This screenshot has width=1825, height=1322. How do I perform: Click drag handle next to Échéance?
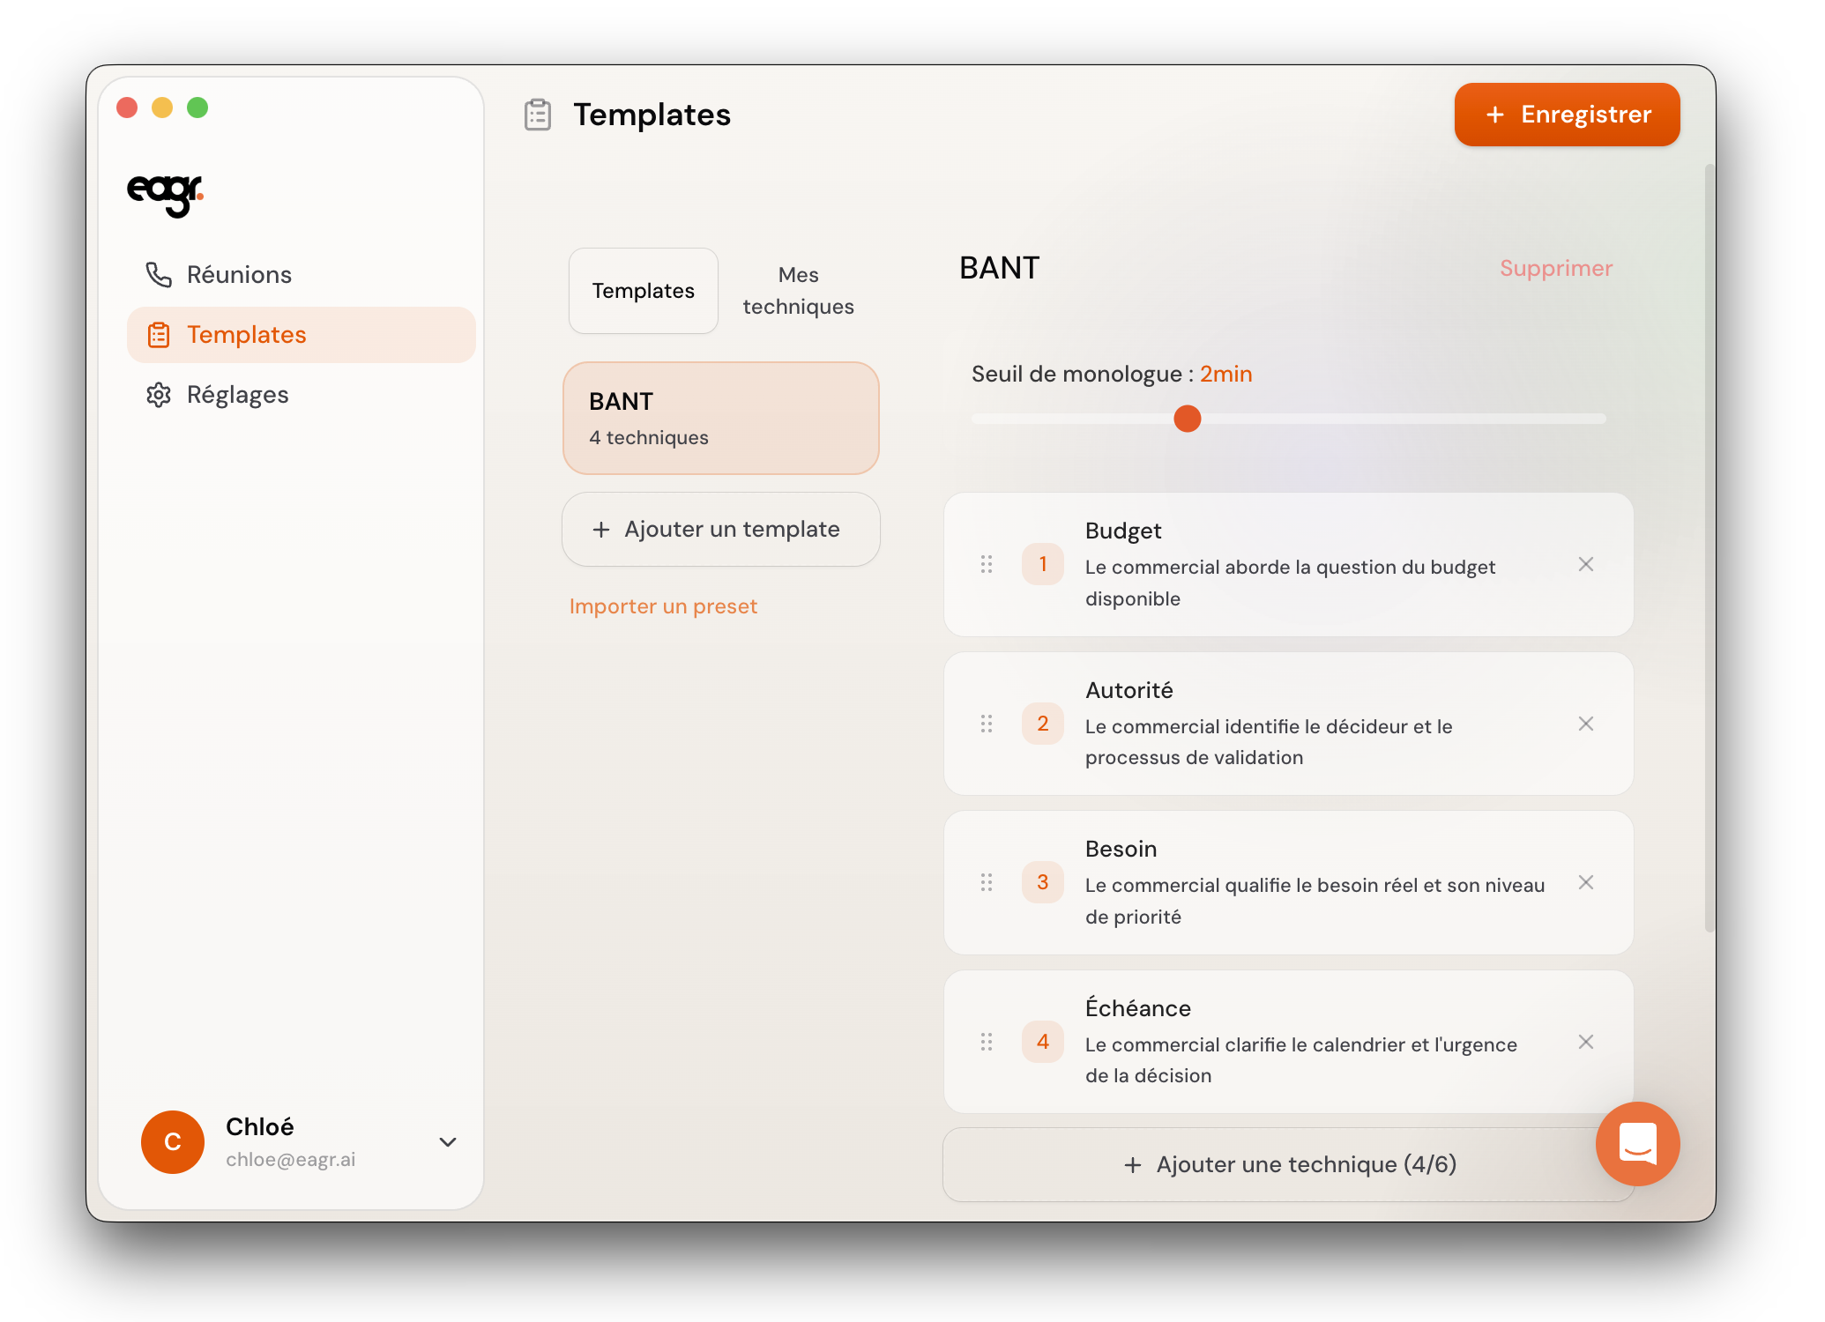tap(987, 1042)
